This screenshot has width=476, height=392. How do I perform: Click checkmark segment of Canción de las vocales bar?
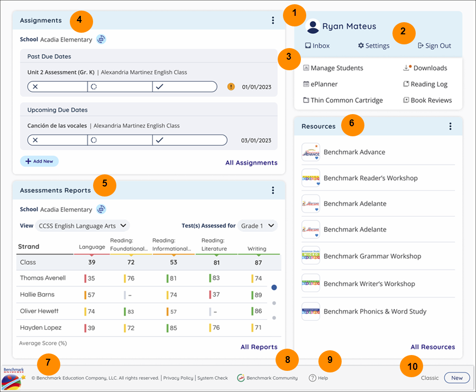[x=190, y=140]
